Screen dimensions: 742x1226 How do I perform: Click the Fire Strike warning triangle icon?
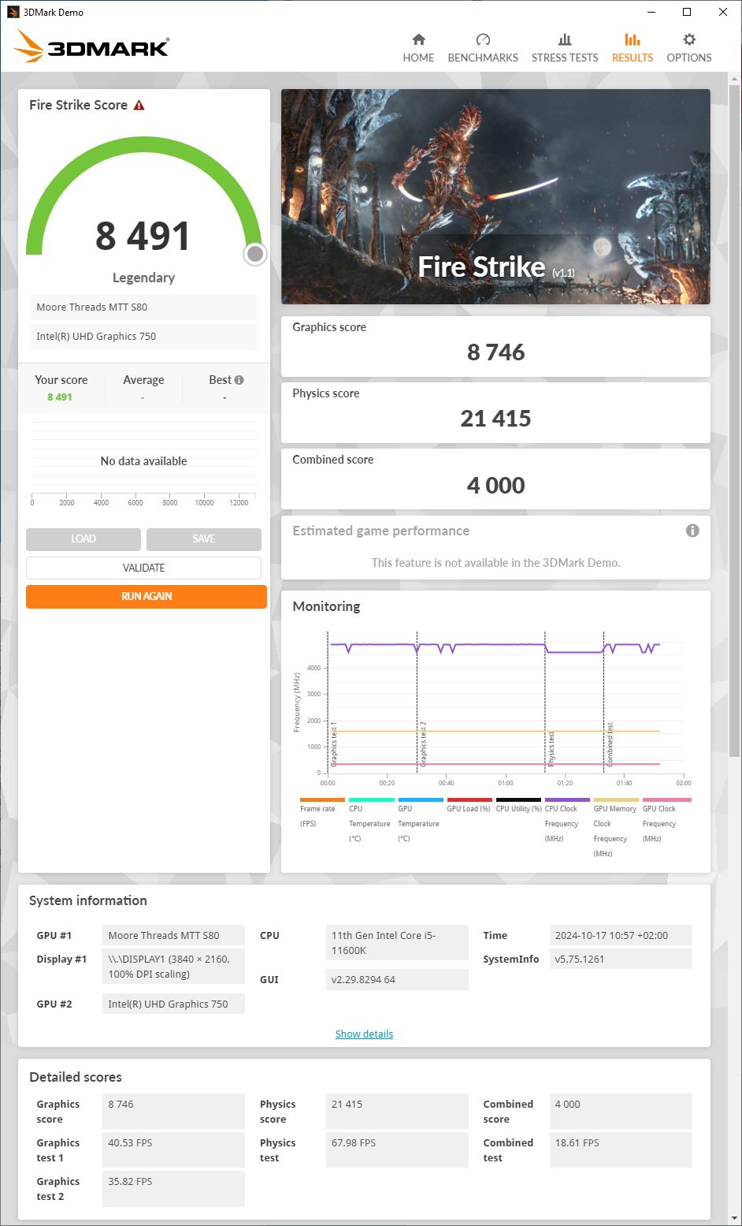139,105
